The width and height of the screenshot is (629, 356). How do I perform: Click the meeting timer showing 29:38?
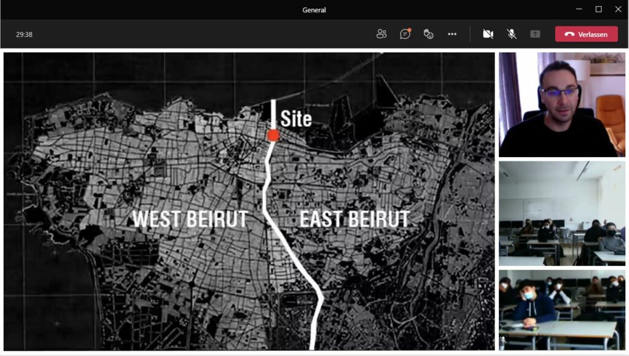point(25,34)
